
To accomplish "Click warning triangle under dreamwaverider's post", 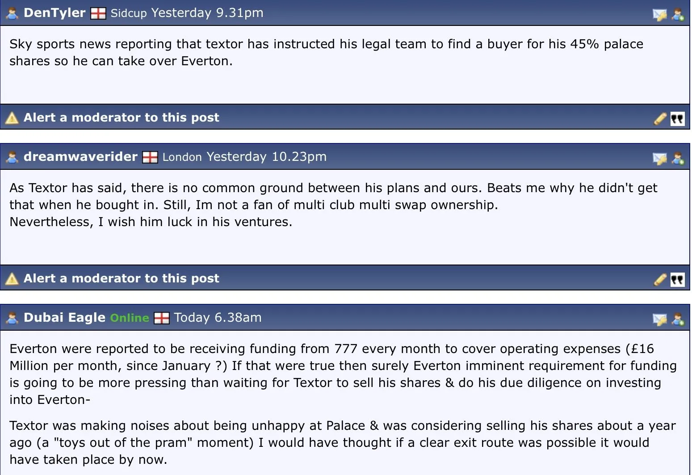I will tap(12, 279).
